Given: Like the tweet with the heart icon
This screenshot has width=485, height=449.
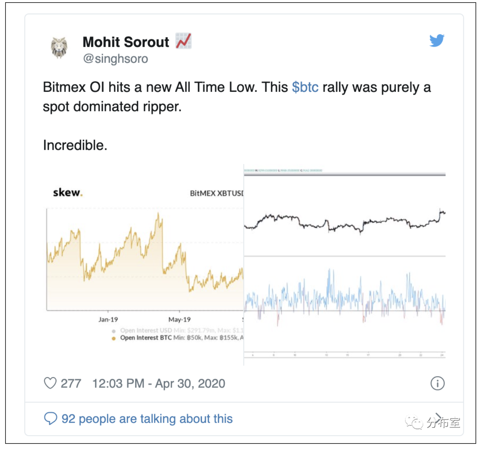Looking at the screenshot, I should point(50,383).
